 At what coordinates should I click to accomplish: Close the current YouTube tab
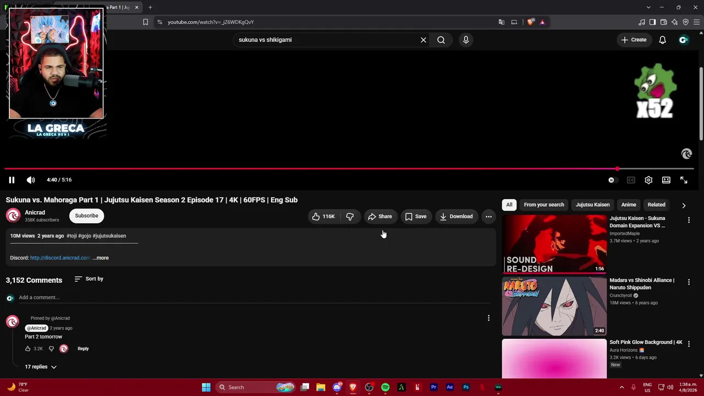click(136, 7)
